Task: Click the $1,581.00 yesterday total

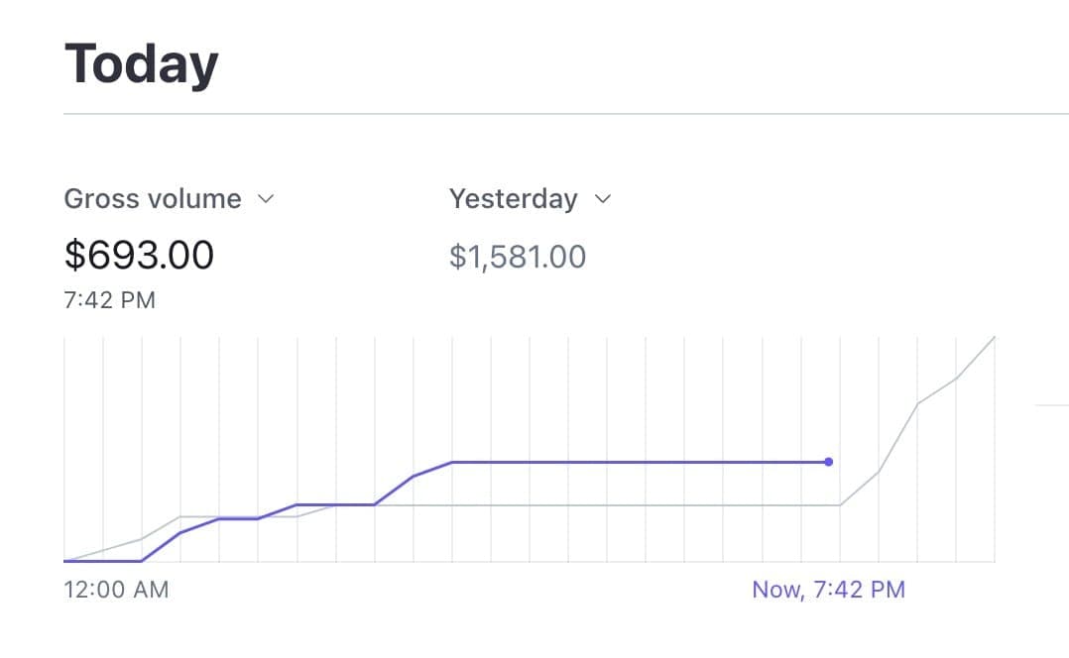Action: coord(518,258)
